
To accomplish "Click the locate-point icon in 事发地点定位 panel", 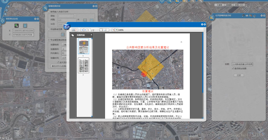I will coord(17,26).
